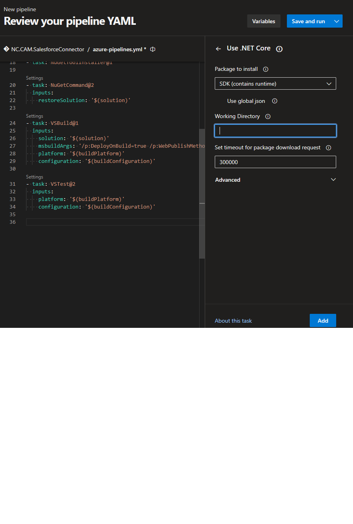Screen dimensions: 353x524
Task: Click the repository icon beside NC.CAM.SalesforceConnector
Action: [6, 49]
